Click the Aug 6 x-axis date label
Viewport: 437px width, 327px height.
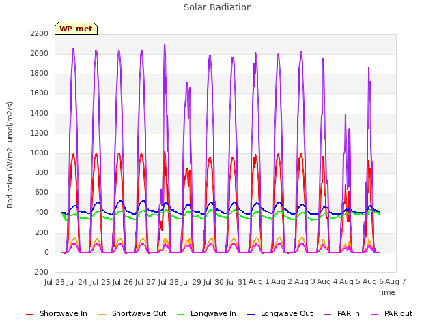pos(373,282)
